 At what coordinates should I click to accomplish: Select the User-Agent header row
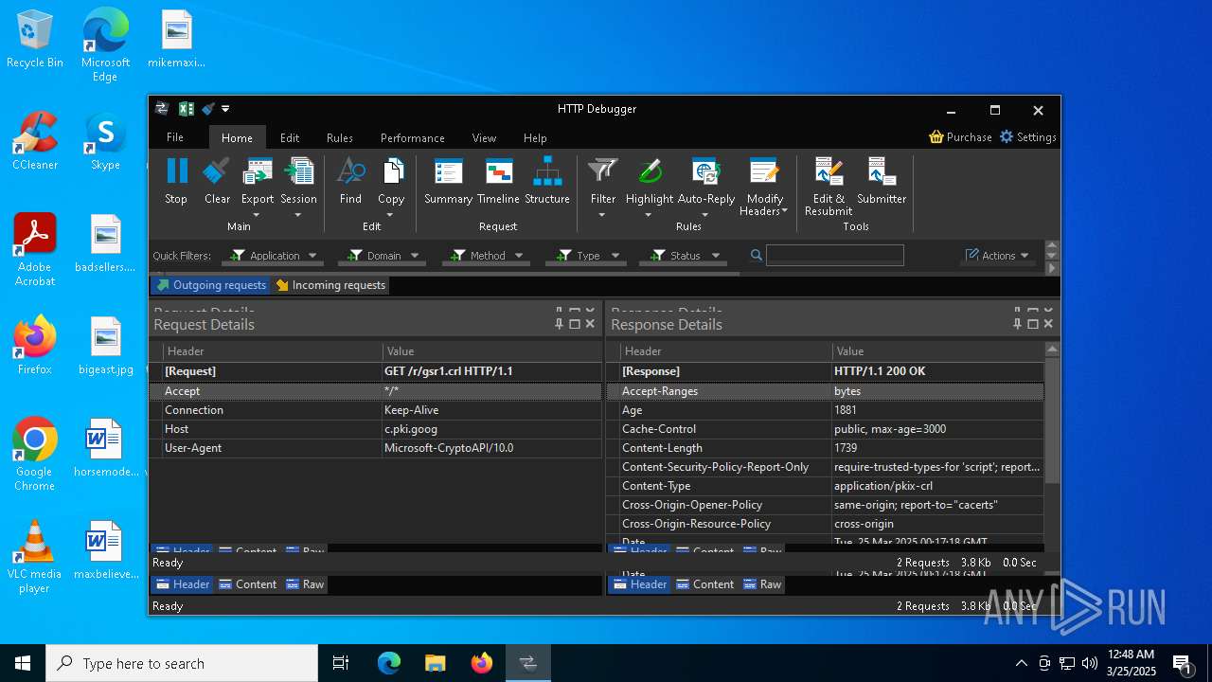(375, 448)
